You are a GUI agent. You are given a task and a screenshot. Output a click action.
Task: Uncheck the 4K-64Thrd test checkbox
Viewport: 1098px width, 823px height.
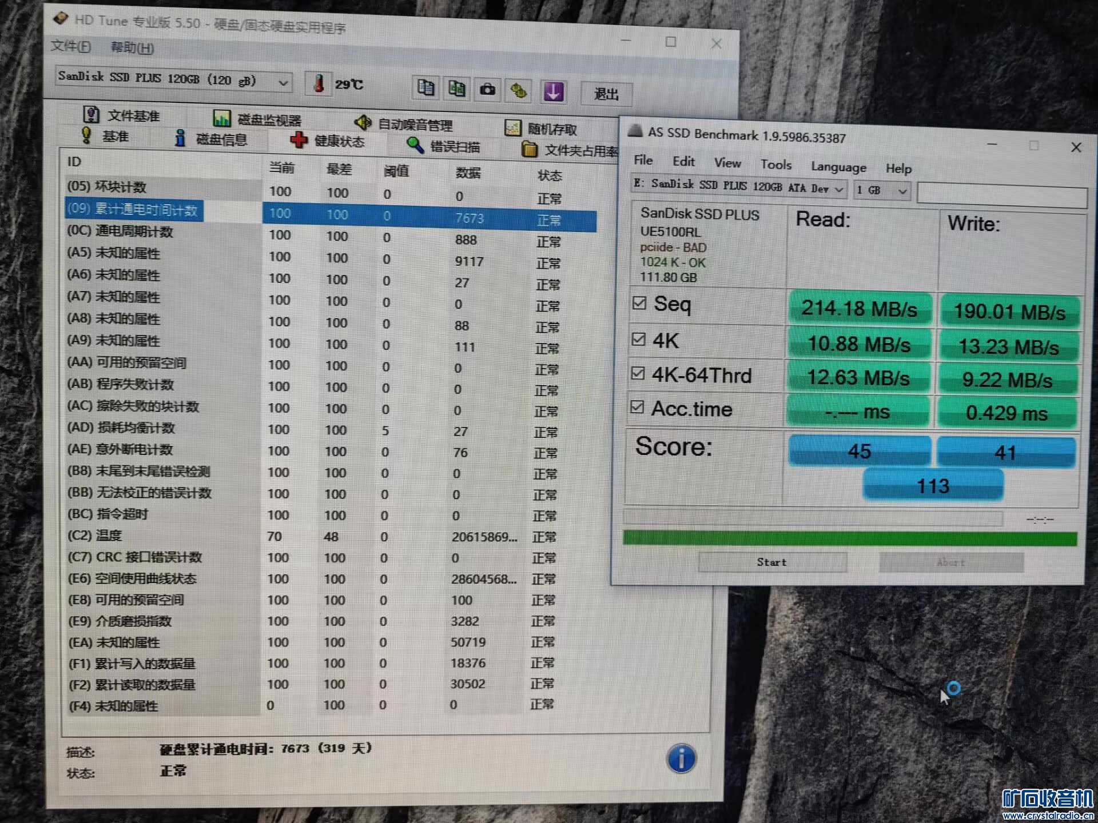point(638,373)
